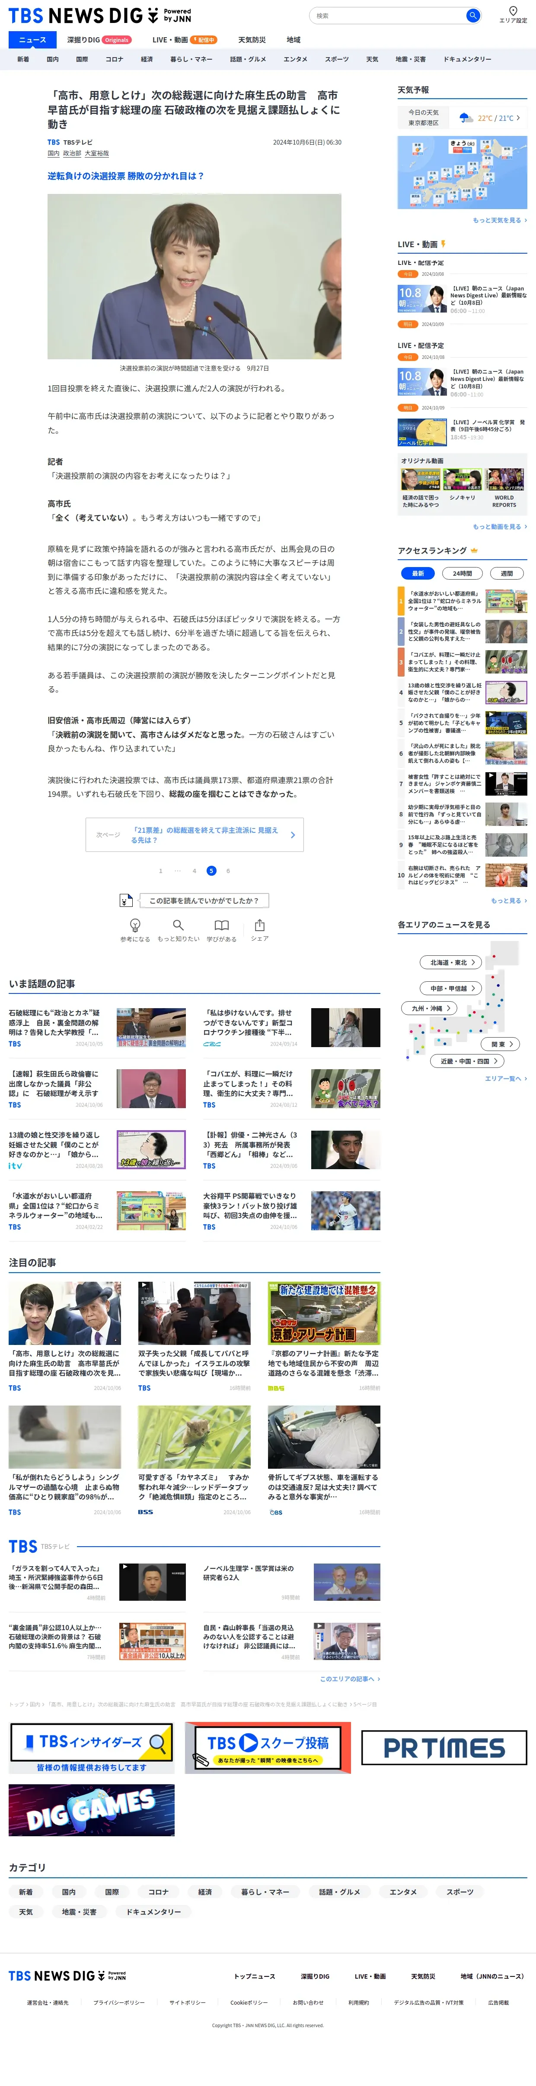Open the main article photo
Viewport: 536px width, 2086px height.
(x=194, y=276)
